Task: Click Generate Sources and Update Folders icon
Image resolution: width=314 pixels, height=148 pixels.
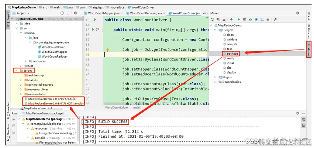Action: tap(218, 20)
